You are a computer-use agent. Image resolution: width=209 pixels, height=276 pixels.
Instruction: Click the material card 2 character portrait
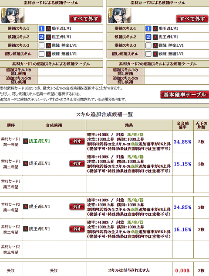[120, 15]
